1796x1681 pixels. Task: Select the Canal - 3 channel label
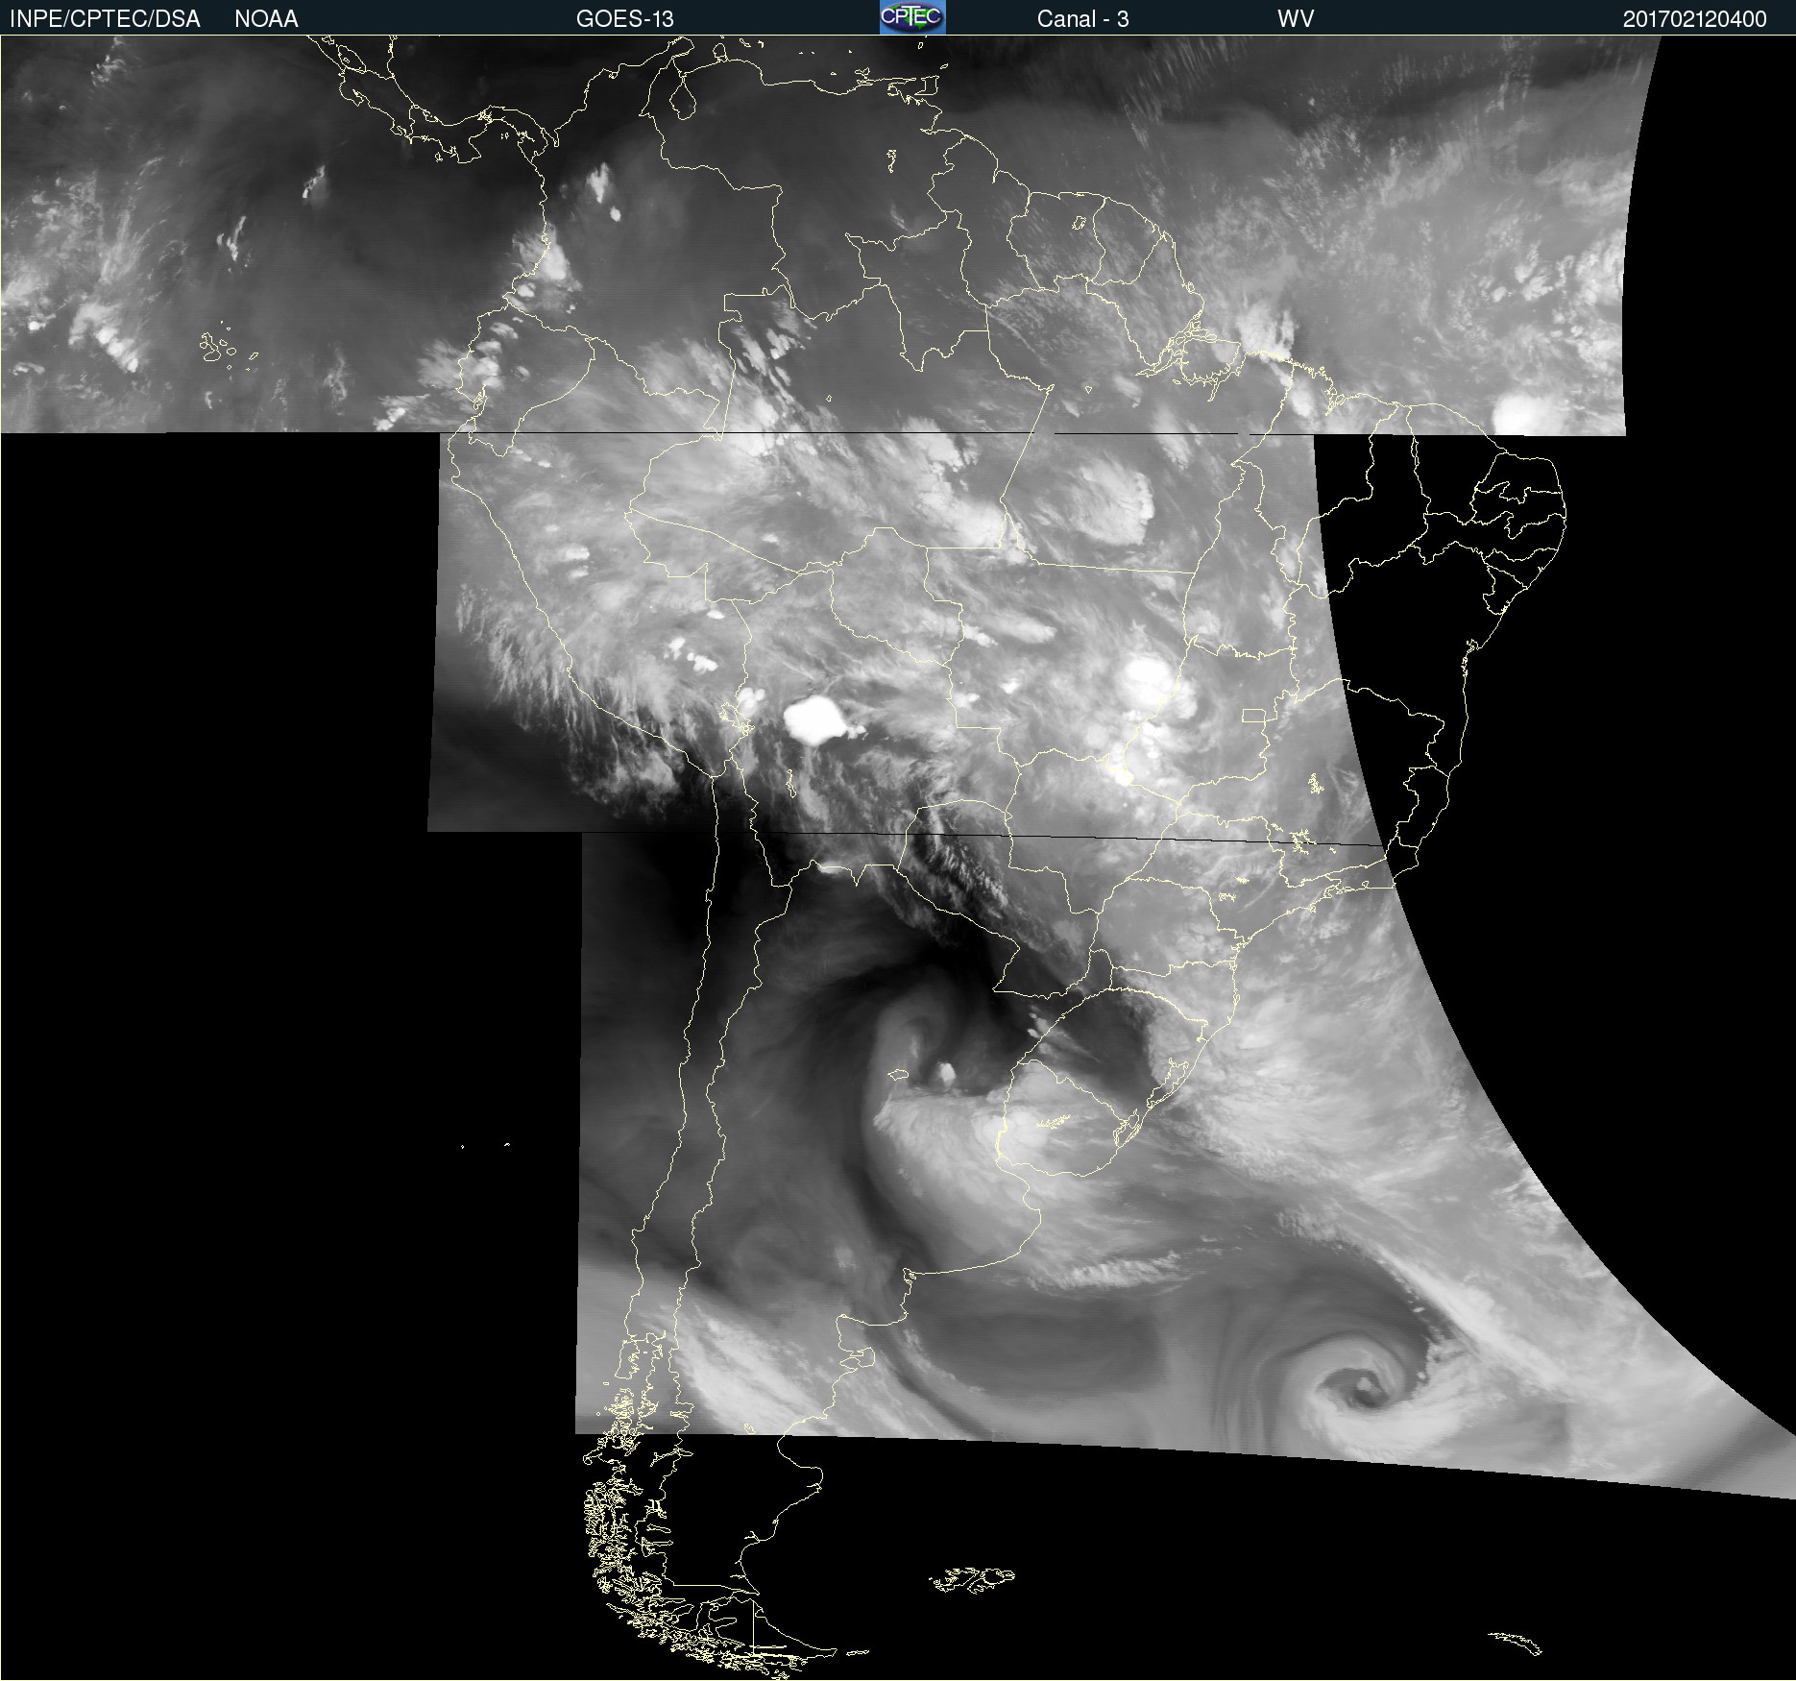pos(1082,19)
